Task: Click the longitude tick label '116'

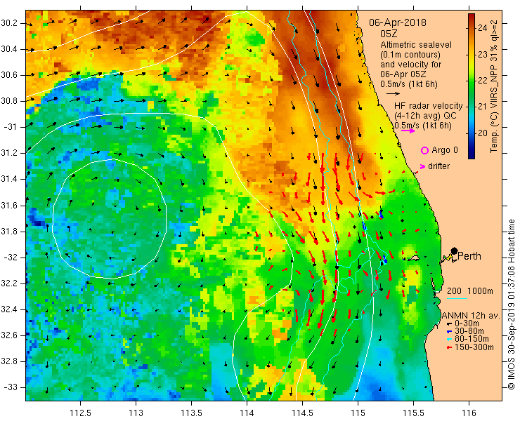Action: (469, 413)
